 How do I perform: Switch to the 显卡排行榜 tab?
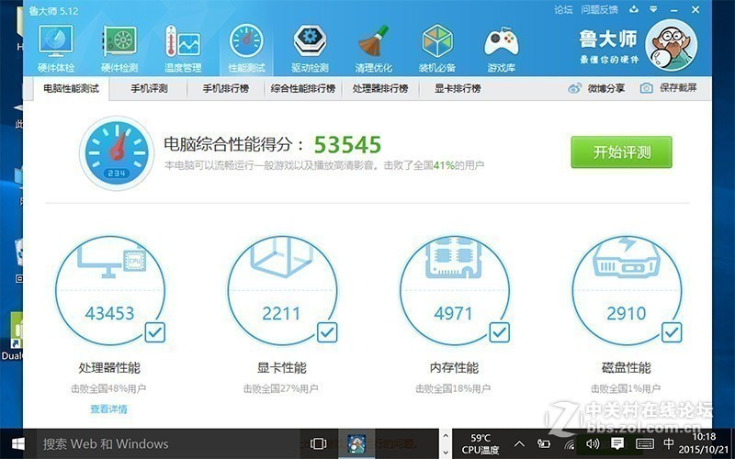(x=458, y=88)
